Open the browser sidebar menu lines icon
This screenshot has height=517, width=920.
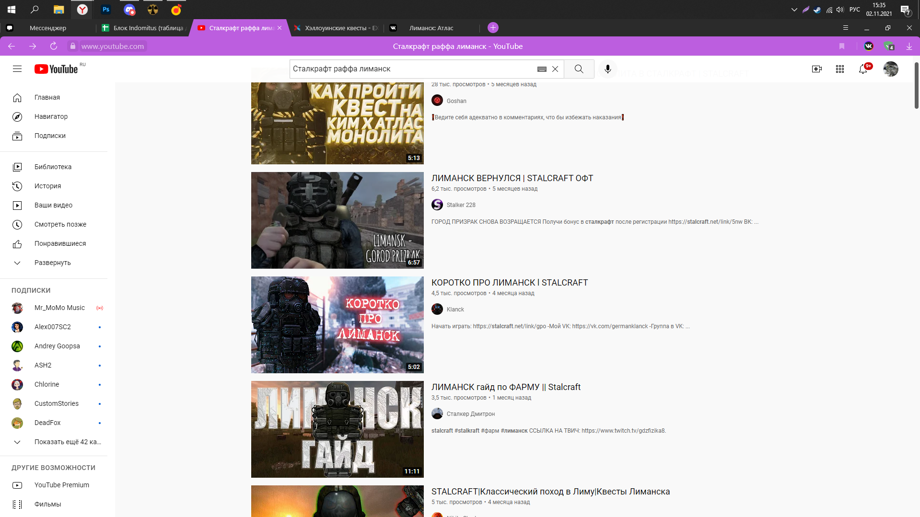pyautogui.click(x=846, y=28)
